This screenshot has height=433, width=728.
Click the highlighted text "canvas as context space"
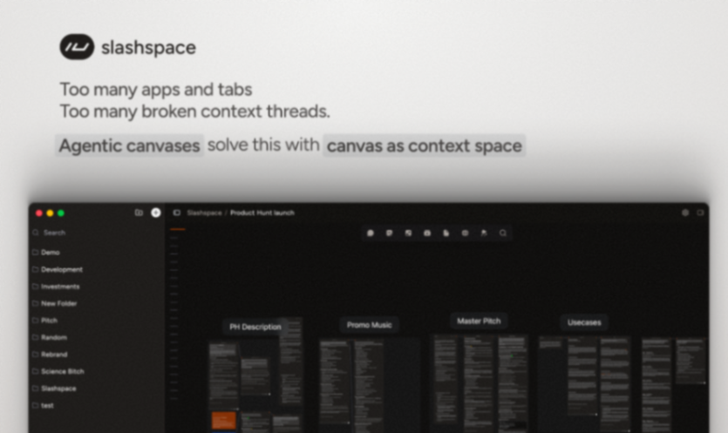pos(425,145)
